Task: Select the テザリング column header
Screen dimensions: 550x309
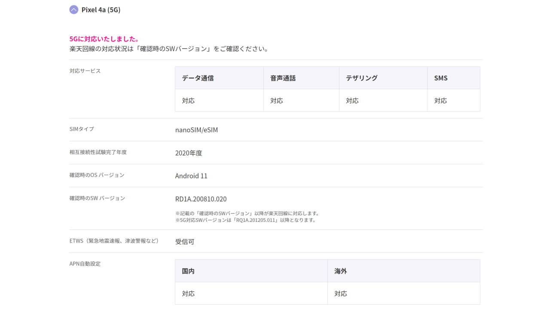Action: [x=361, y=78]
